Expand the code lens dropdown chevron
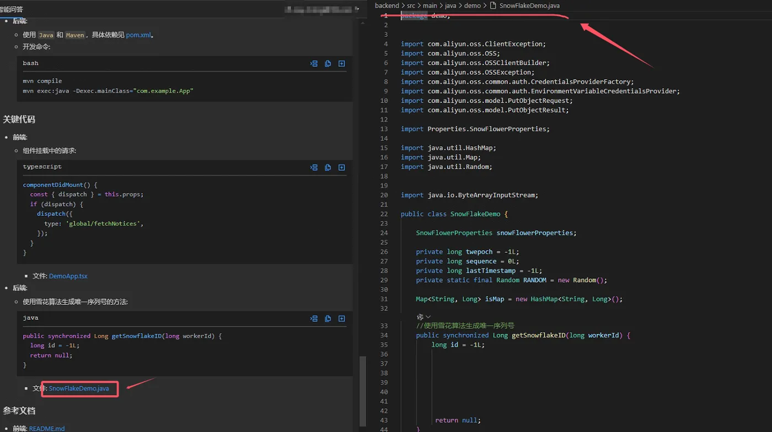772x432 pixels. 428,317
